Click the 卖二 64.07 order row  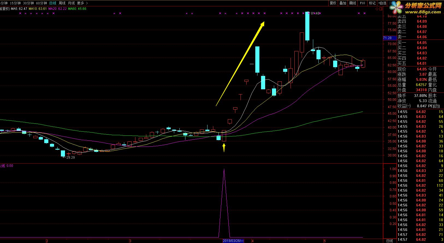[x=412, y=32]
